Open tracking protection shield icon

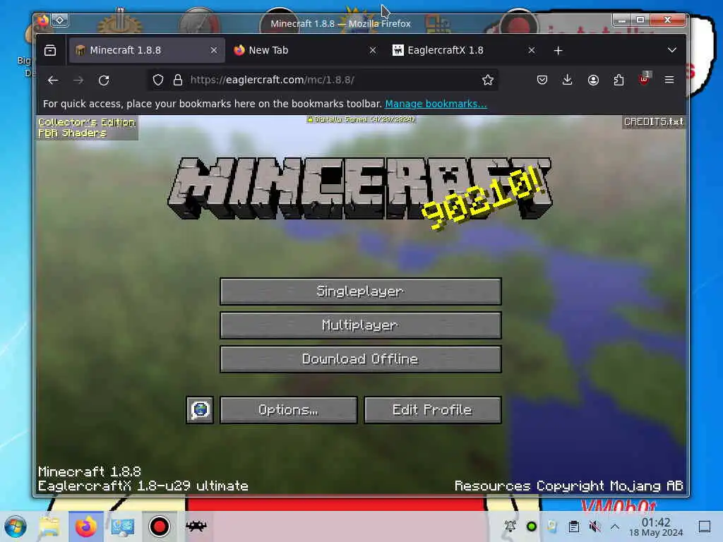[158, 80]
